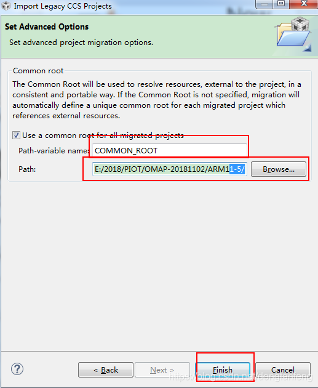Click the 'Path-variable name:' label

pos(54,151)
